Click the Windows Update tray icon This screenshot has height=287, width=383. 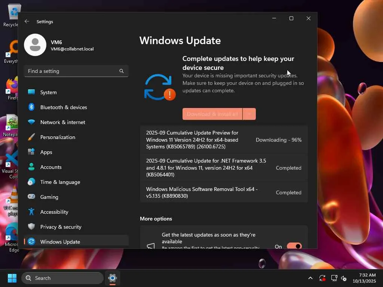(322, 278)
